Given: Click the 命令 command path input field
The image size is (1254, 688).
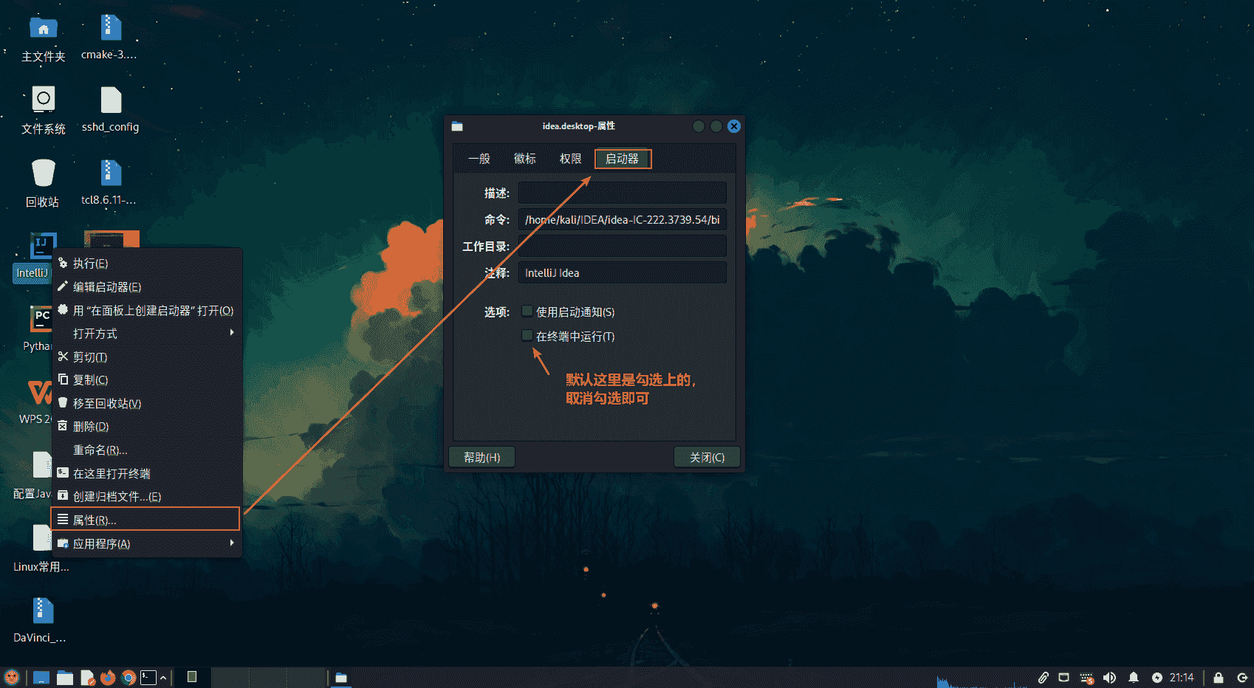Looking at the screenshot, I should click(622, 220).
